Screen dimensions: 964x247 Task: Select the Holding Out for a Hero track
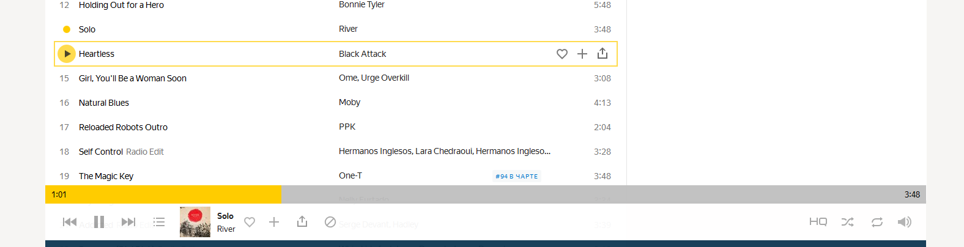pyautogui.click(x=121, y=5)
